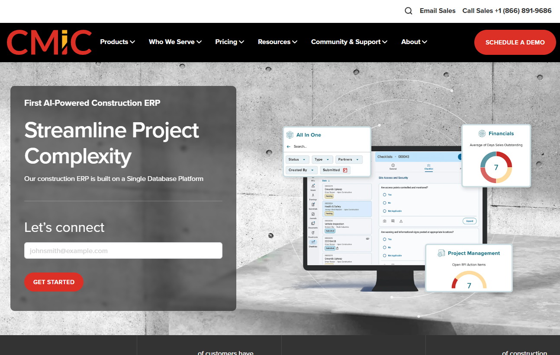Open the About menu
This screenshot has height=355, width=560.
[414, 42]
